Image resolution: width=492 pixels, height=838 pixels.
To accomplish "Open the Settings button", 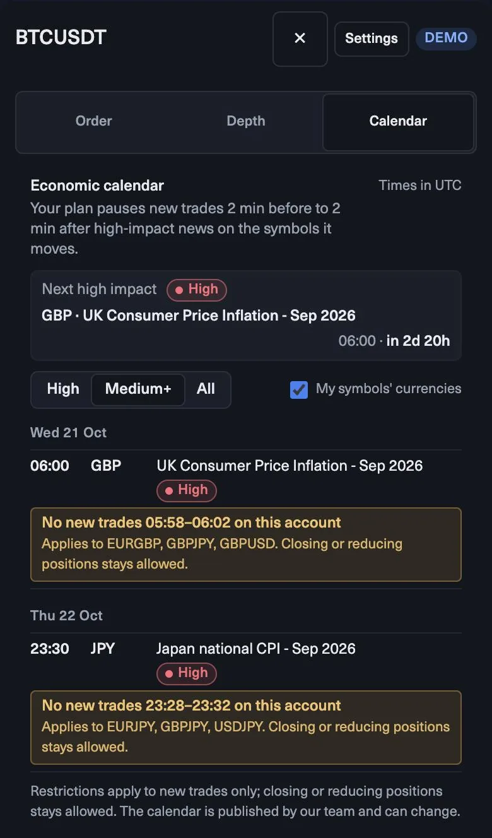I will tap(372, 38).
